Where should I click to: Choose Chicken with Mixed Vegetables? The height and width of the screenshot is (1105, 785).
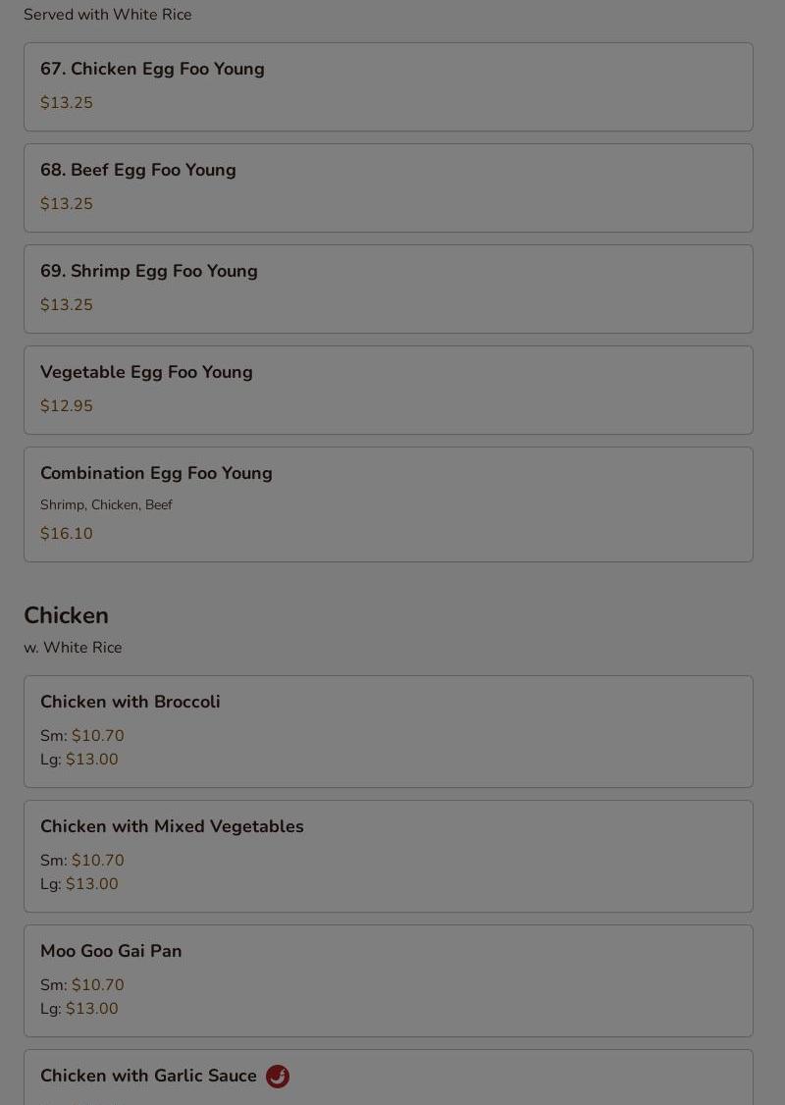pos(389,857)
